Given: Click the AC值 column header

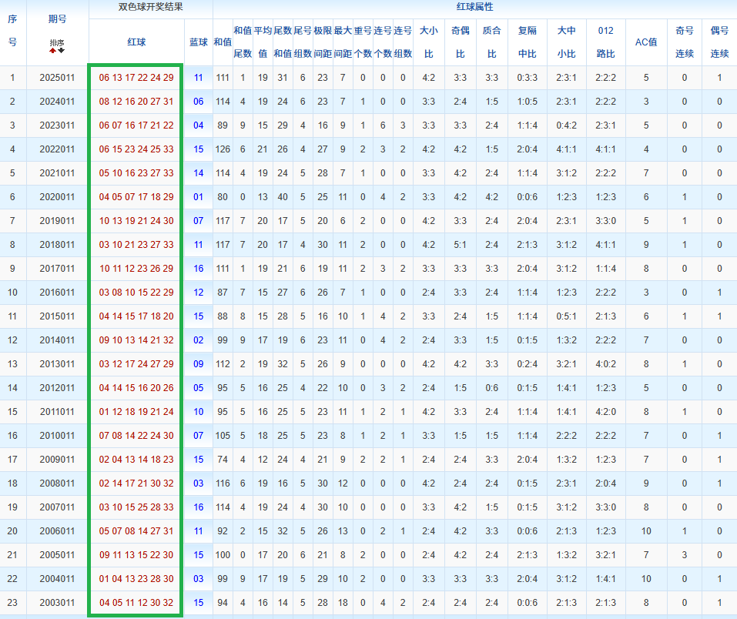Looking at the screenshot, I should click(645, 42).
